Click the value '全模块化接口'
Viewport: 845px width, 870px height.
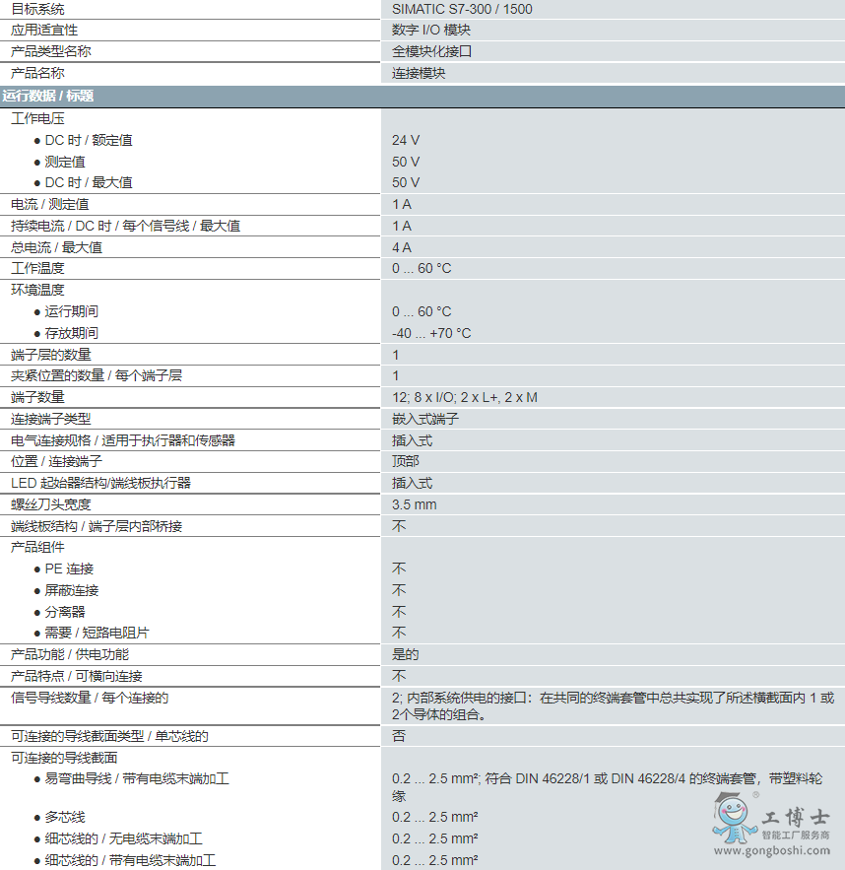(432, 51)
